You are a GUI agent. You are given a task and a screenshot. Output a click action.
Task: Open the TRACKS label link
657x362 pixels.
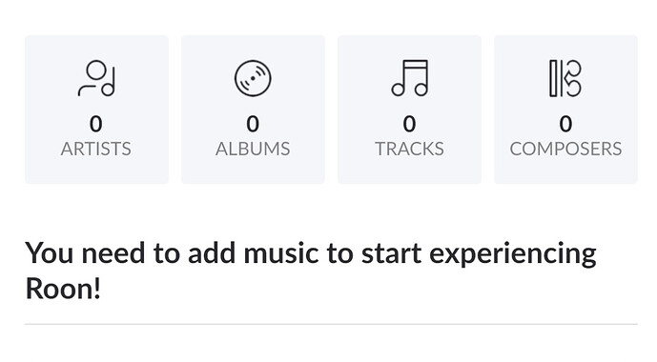coord(409,149)
